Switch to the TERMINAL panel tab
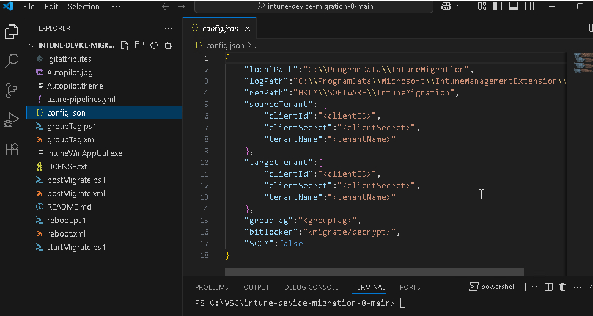This screenshot has width=593, height=316. click(x=369, y=287)
